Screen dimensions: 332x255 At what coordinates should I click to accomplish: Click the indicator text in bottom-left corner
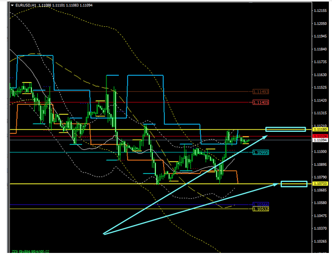pyautogui.click(x=31, y=252)
